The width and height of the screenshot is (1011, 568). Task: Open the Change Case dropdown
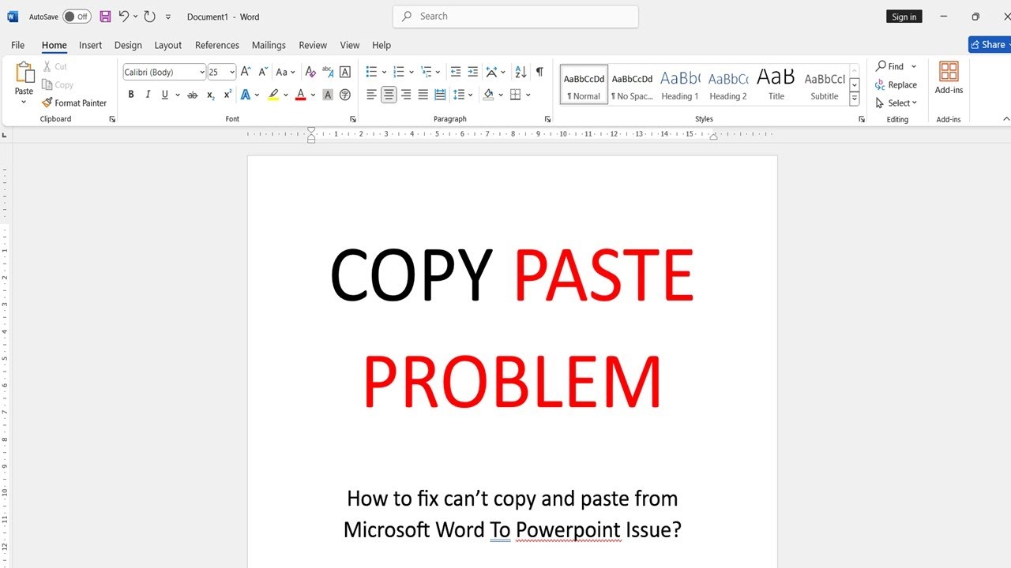[285, 72]
